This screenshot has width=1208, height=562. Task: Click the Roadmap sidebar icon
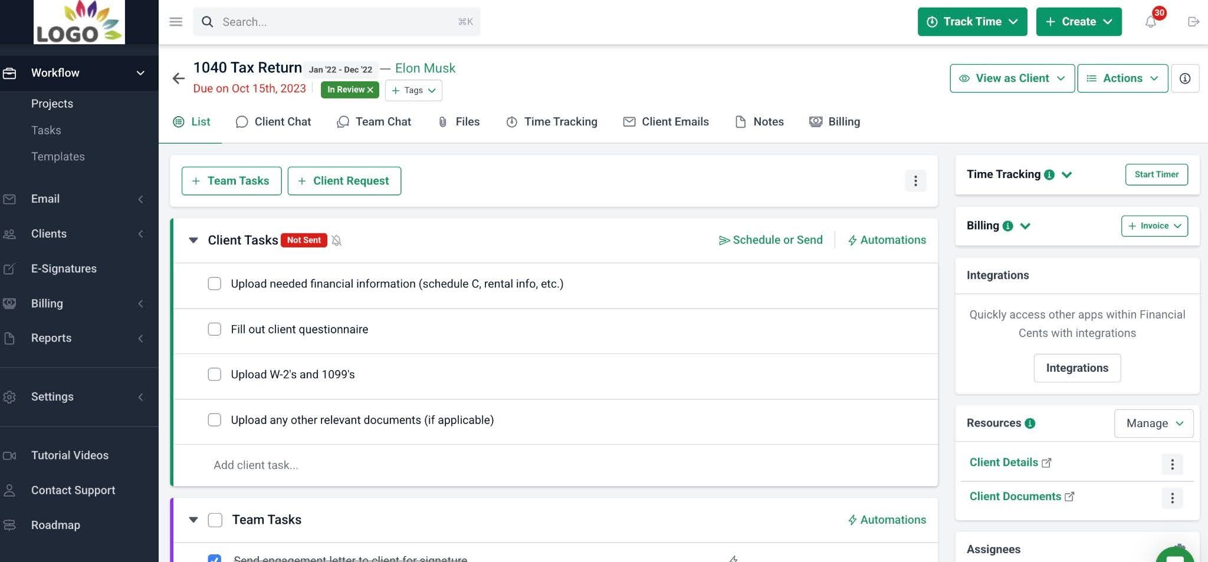(x=9, y=525)
